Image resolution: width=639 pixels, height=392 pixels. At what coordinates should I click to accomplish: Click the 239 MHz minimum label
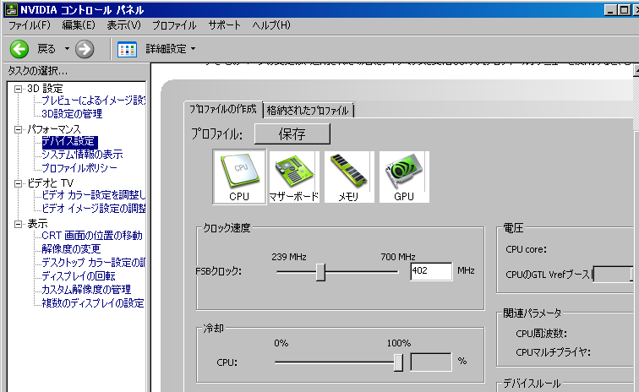coord(289,257)
